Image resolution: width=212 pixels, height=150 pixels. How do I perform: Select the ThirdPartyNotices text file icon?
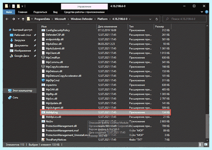click(x=43, y=139)
